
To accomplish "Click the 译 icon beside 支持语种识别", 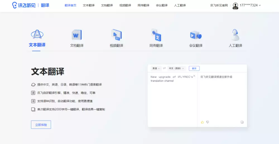I will click(x=33, y=101).
